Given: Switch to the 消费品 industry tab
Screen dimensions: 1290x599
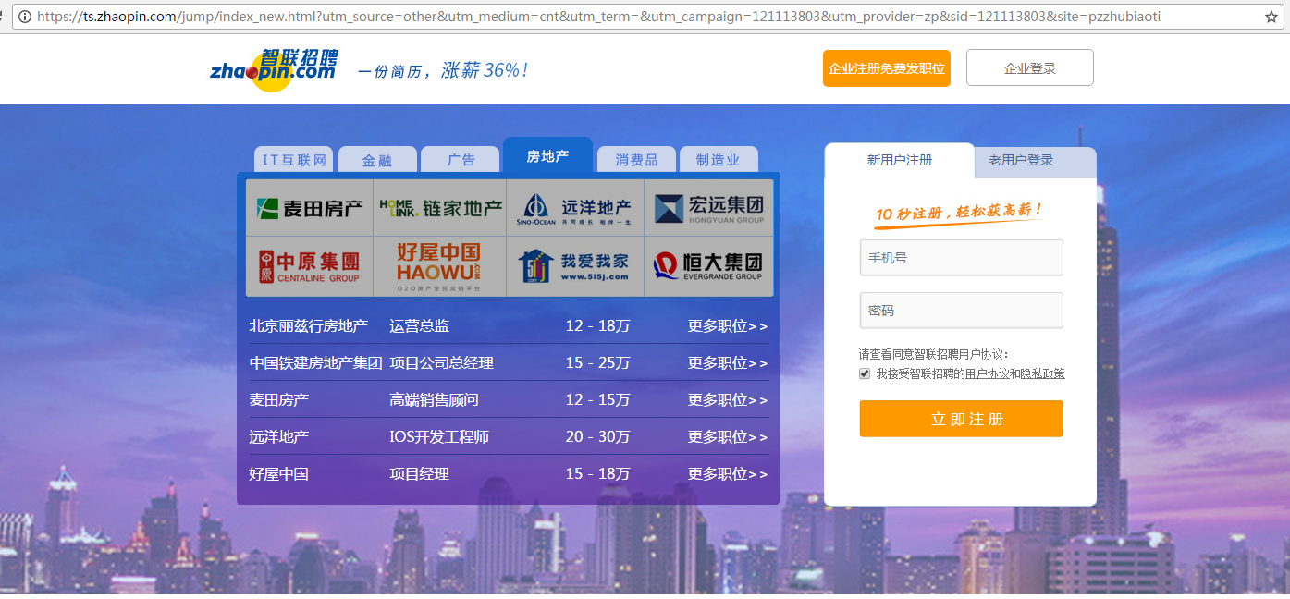Looking at the screenshot, I should tap(636, 160).
